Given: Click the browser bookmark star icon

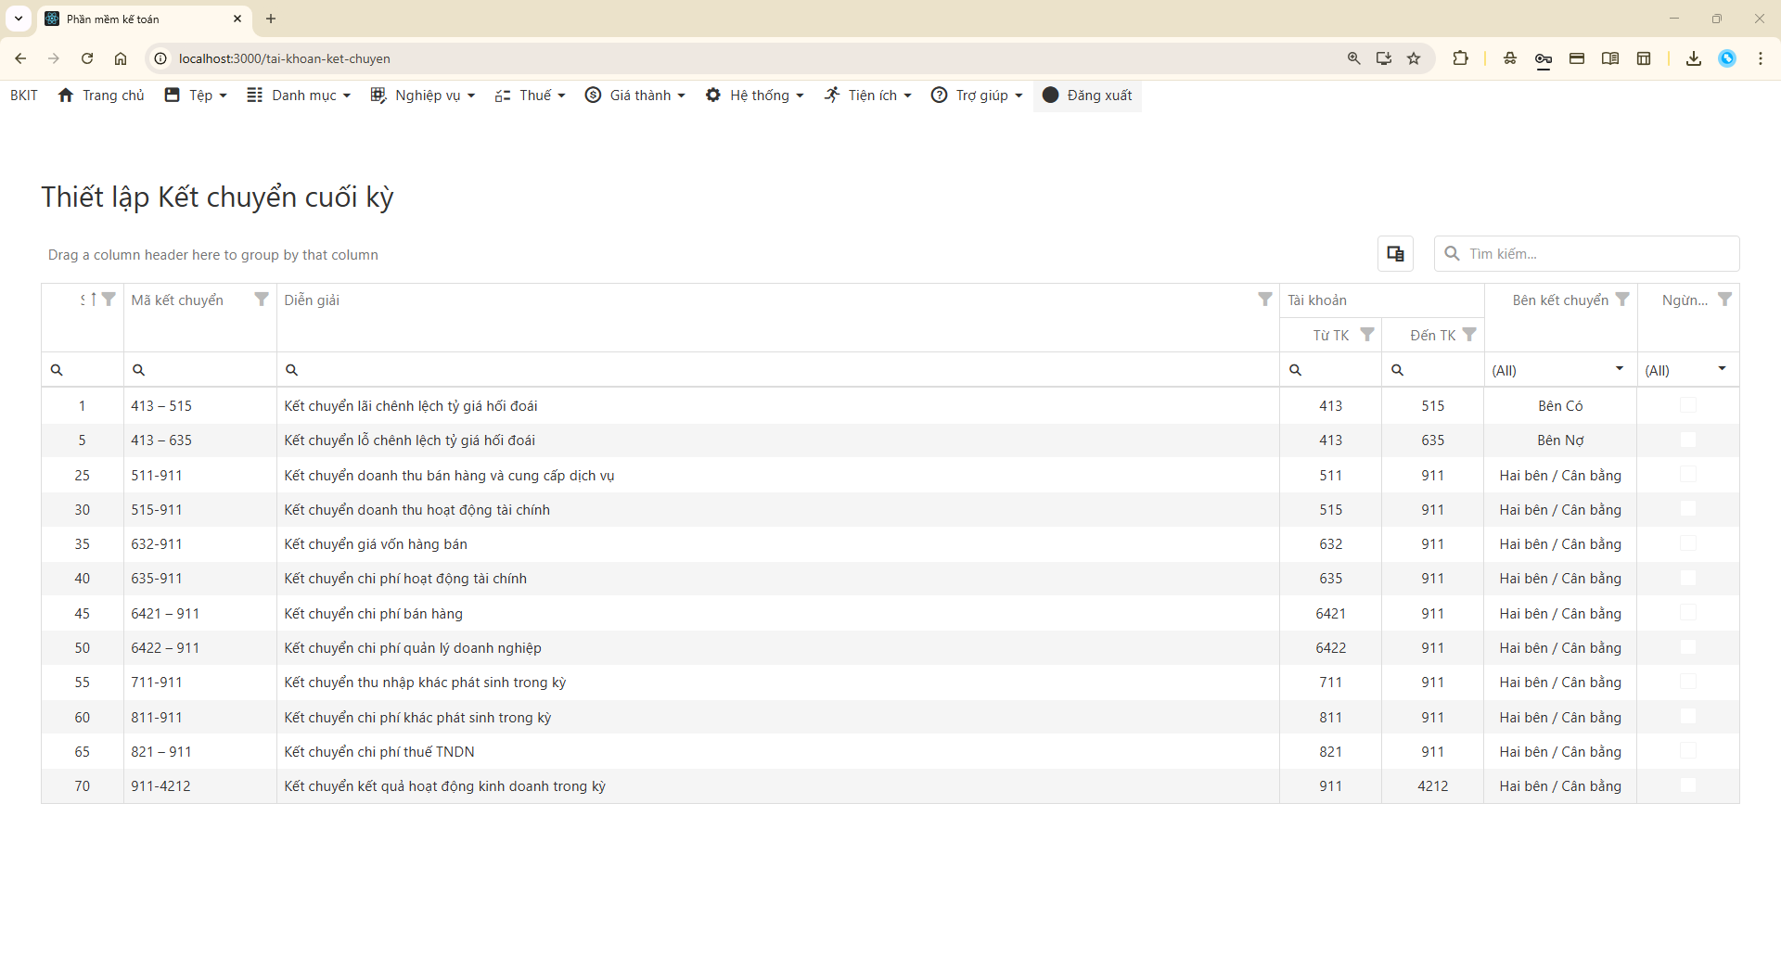Looking at the screenshot, I should (x=1414, y=58).
